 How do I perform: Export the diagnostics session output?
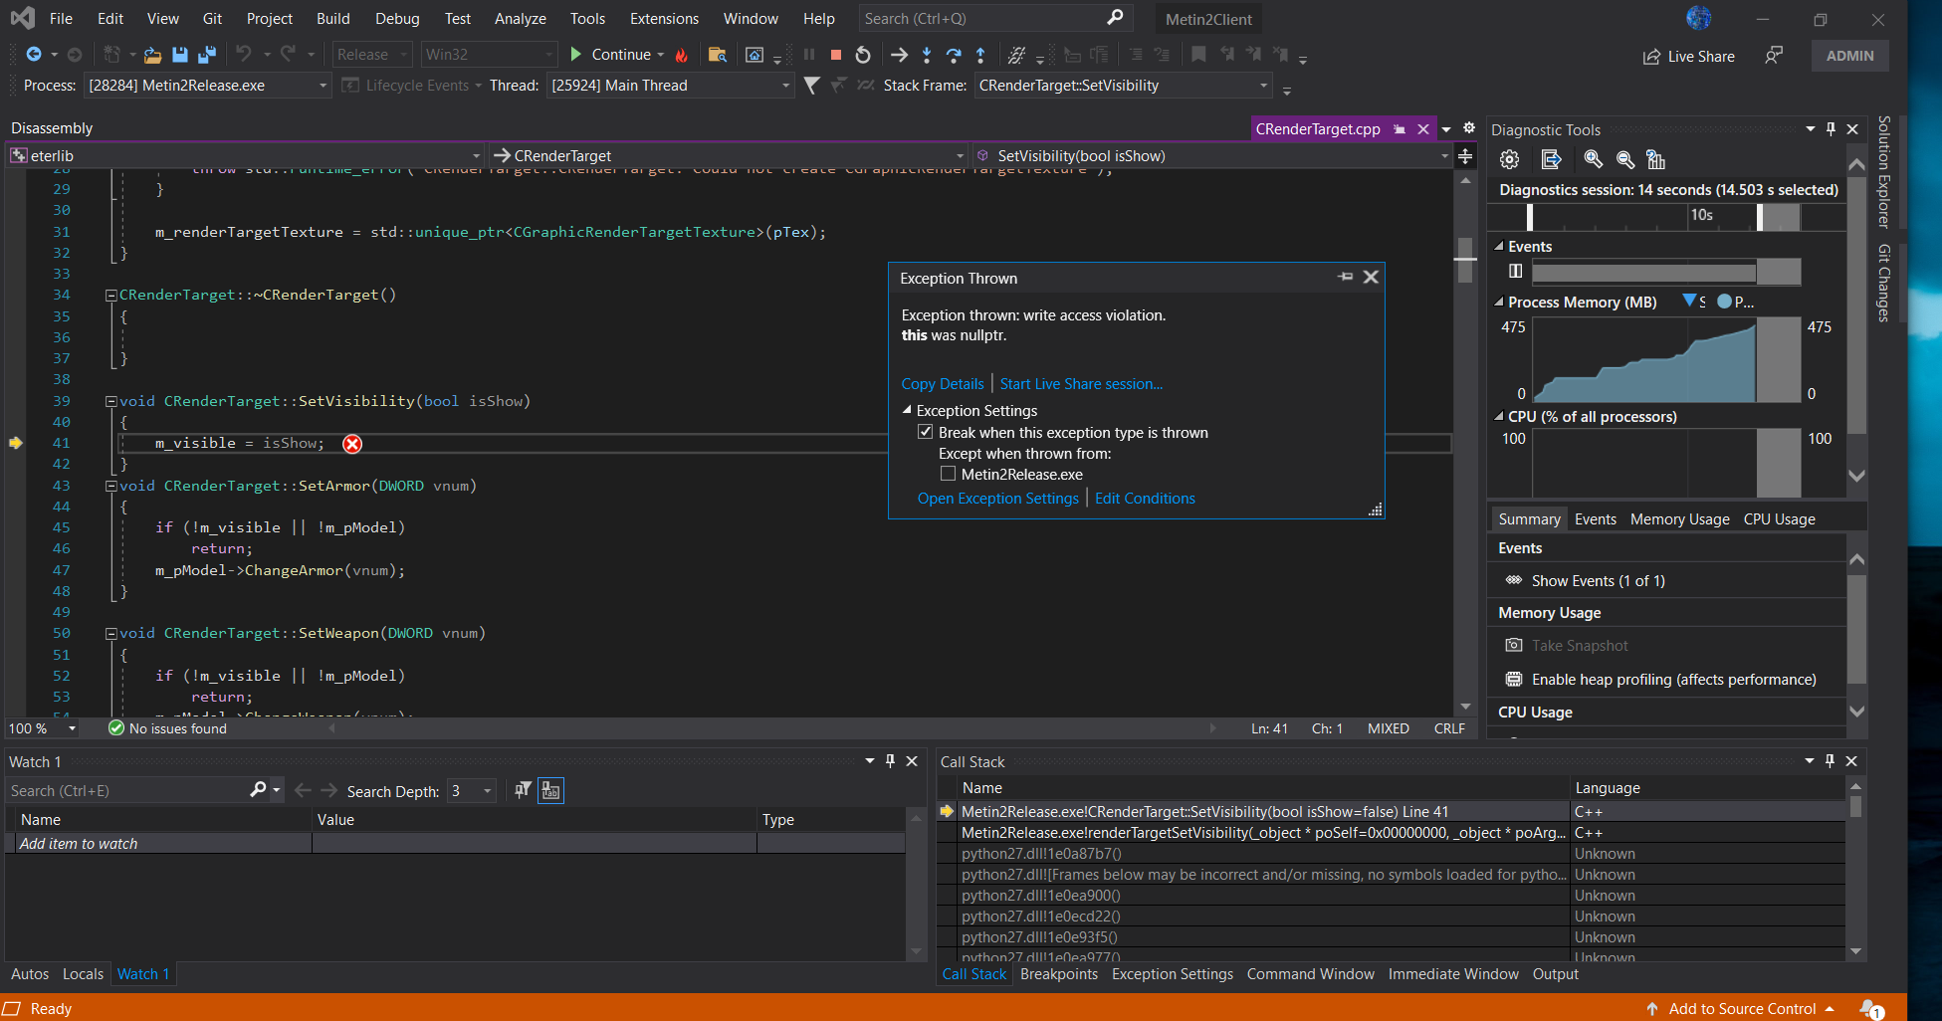click(1551, 159)
